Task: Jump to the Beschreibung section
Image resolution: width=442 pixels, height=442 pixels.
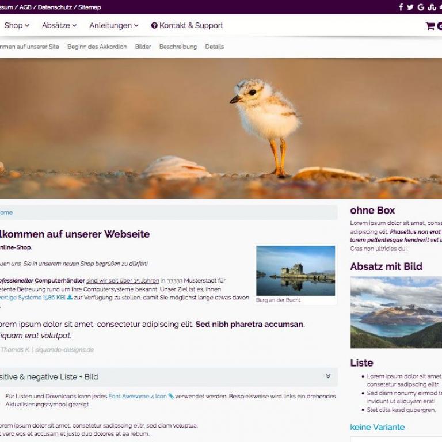Action: point(178,47)
